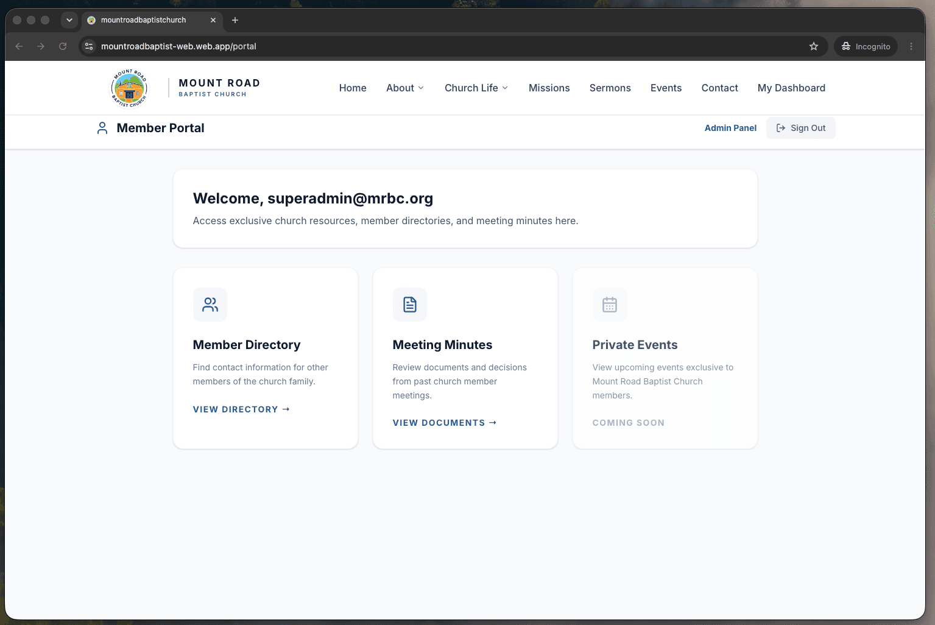This screenshot has height=625, width=935.
Task: Open a new browser tab
Action: tap(235, 20)
